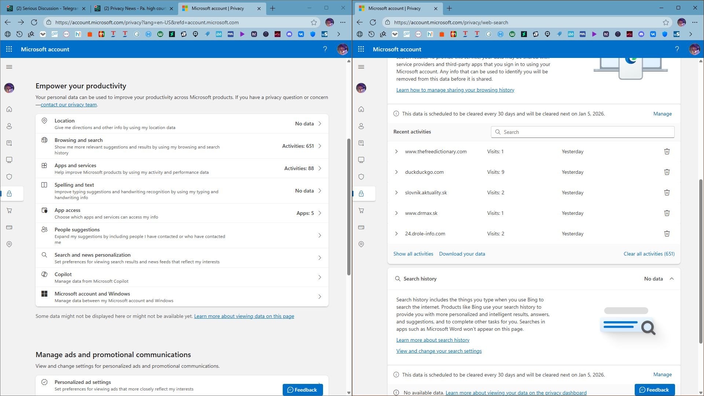Go to Home in the right window sidebar

tap(361, 109)
